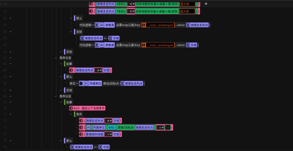The height and width of the screenshot is (151, 293).
Task: Click line number 66 in gutter
Action: click(5, 84)
